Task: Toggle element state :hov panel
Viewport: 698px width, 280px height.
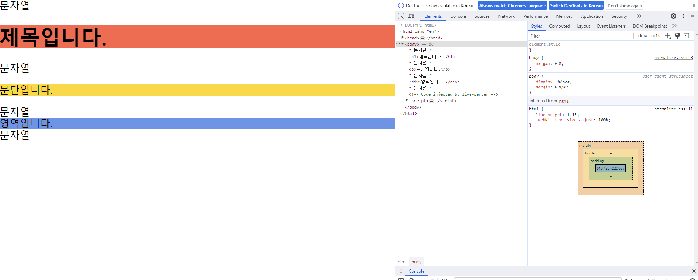Action: coord(643,36)
